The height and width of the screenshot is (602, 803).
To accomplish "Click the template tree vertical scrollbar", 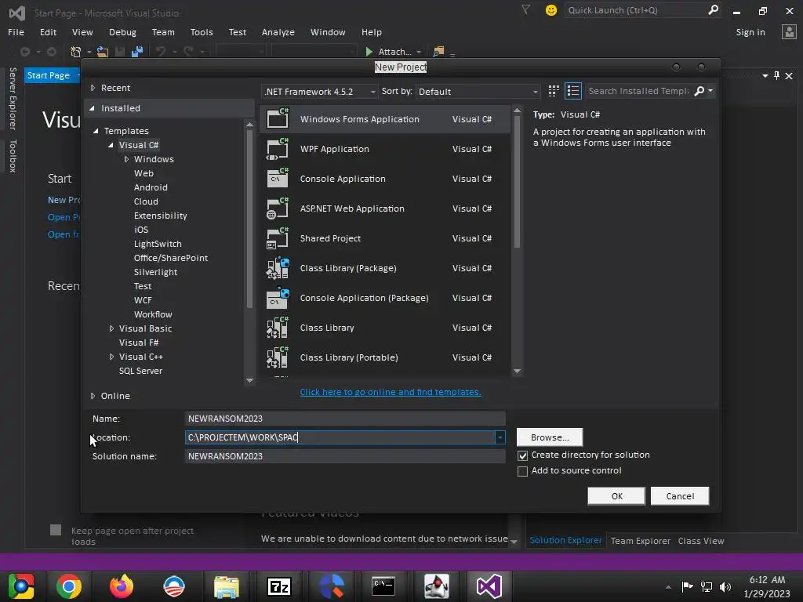I will pos(249,219).
